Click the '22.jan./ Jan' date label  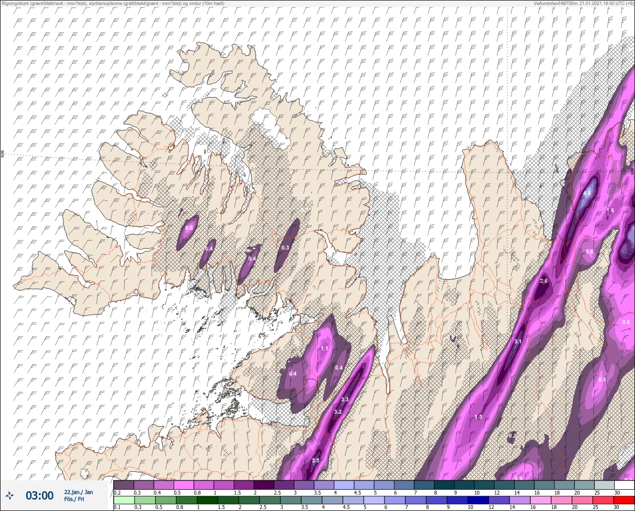click(x=78, y=492)
